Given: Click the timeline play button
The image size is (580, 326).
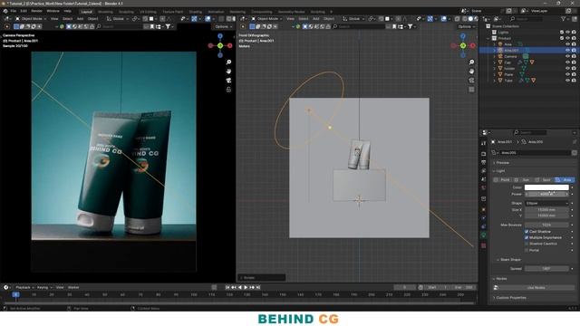Looking at the screenshot, I should coord(246,287).
